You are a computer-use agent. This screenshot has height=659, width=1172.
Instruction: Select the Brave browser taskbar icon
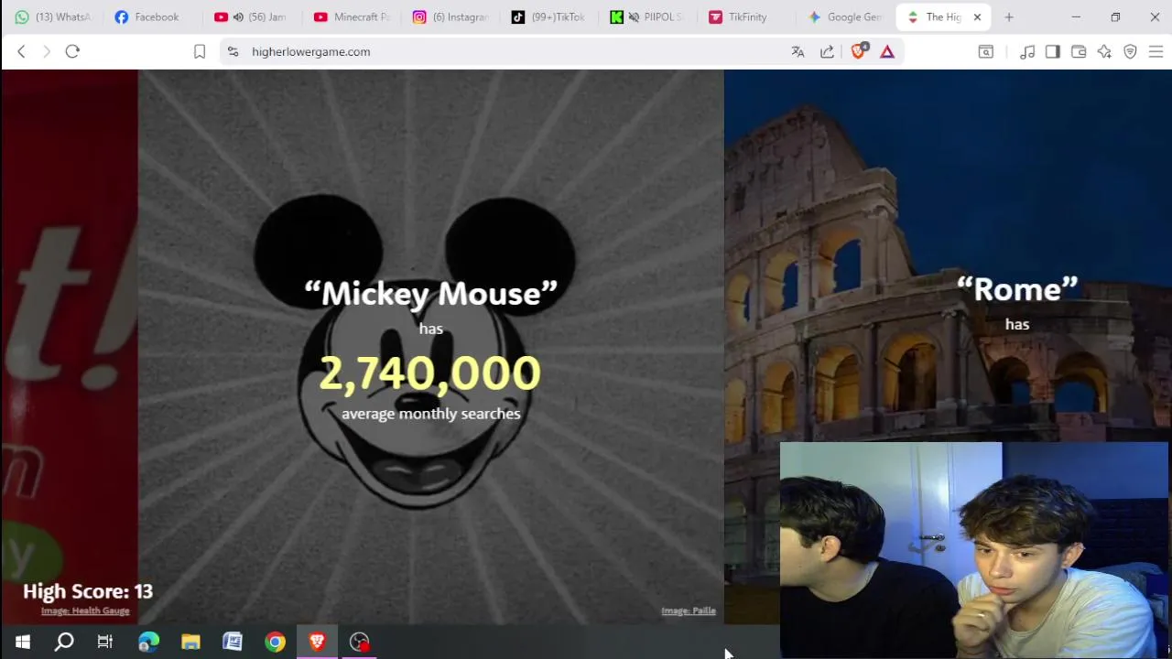tap(317, 643)
